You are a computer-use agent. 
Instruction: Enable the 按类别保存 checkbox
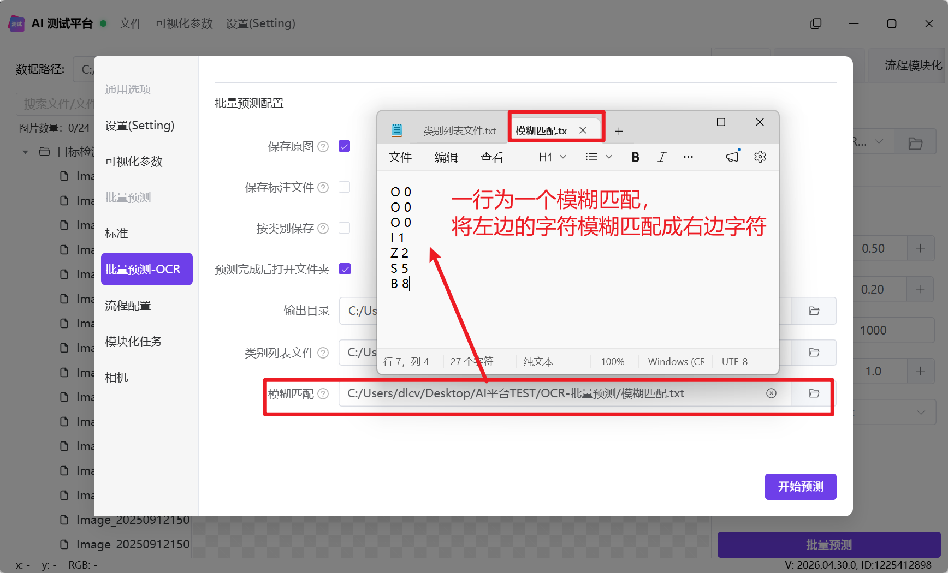345,228
